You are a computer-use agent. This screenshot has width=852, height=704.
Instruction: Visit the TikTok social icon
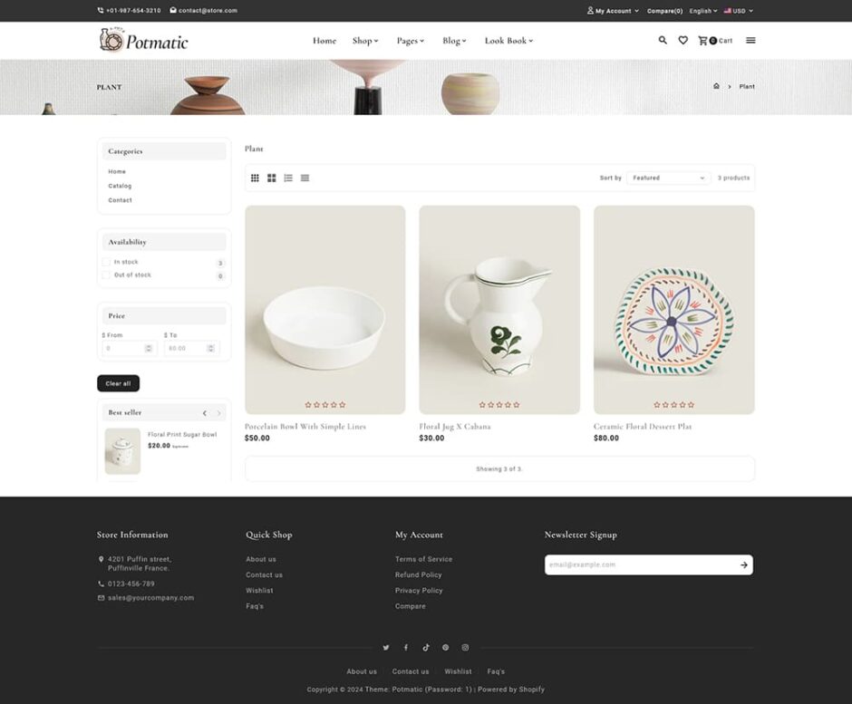pos(426,648)
